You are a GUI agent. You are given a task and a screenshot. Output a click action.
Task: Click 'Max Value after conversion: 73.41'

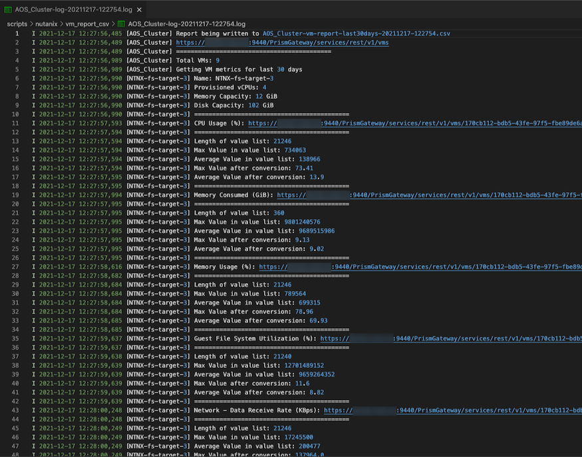[253, 168]
